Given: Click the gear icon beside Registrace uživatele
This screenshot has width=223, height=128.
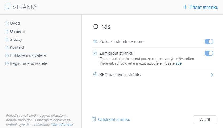Looking at the screenshot, I should pyautogui.click(x=7, y=63).
